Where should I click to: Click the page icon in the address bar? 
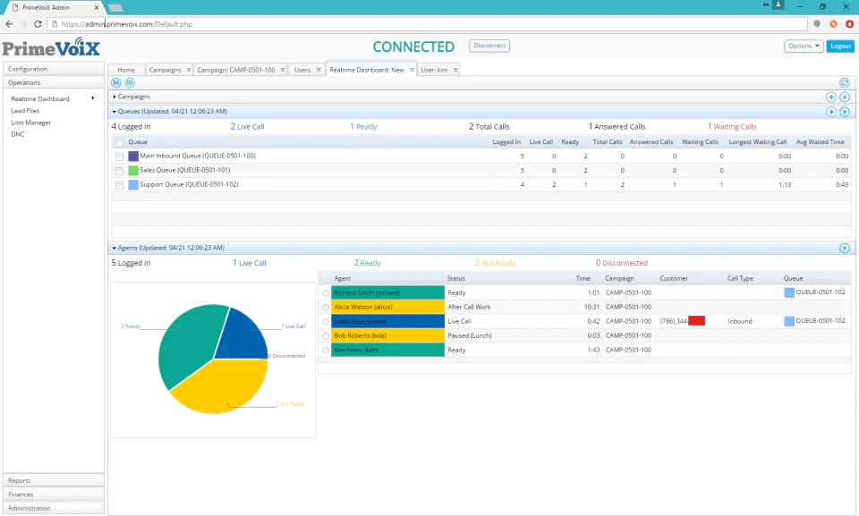click(55, 24)
